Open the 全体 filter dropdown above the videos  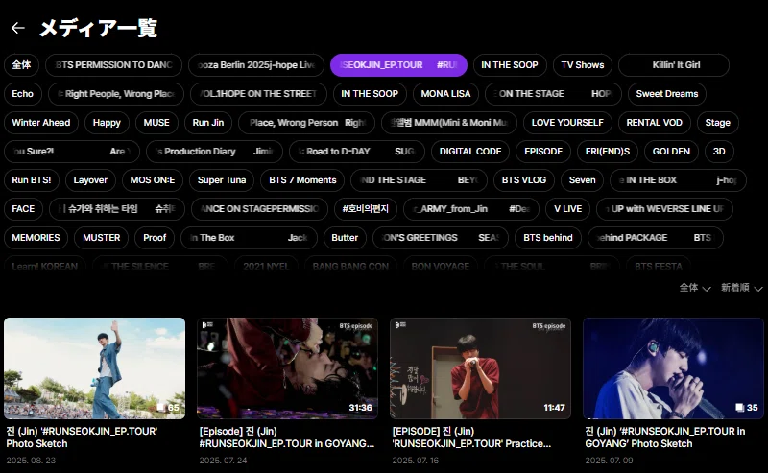694,288
